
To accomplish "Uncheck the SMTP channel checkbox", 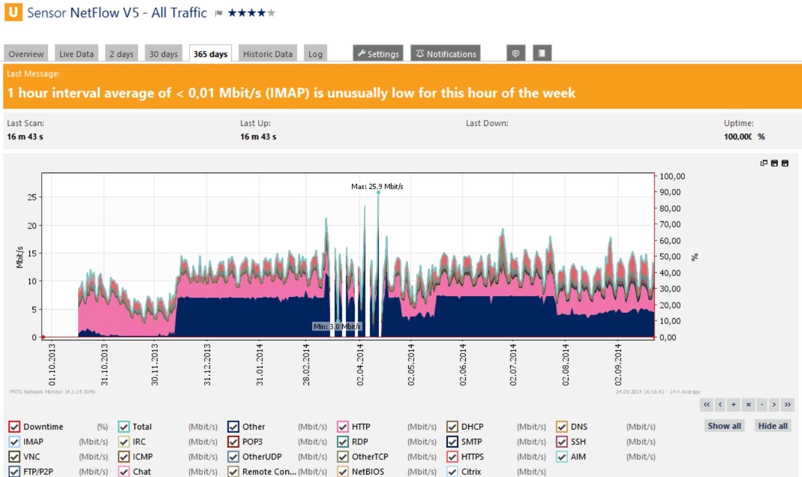I will [x=452, y=442].
